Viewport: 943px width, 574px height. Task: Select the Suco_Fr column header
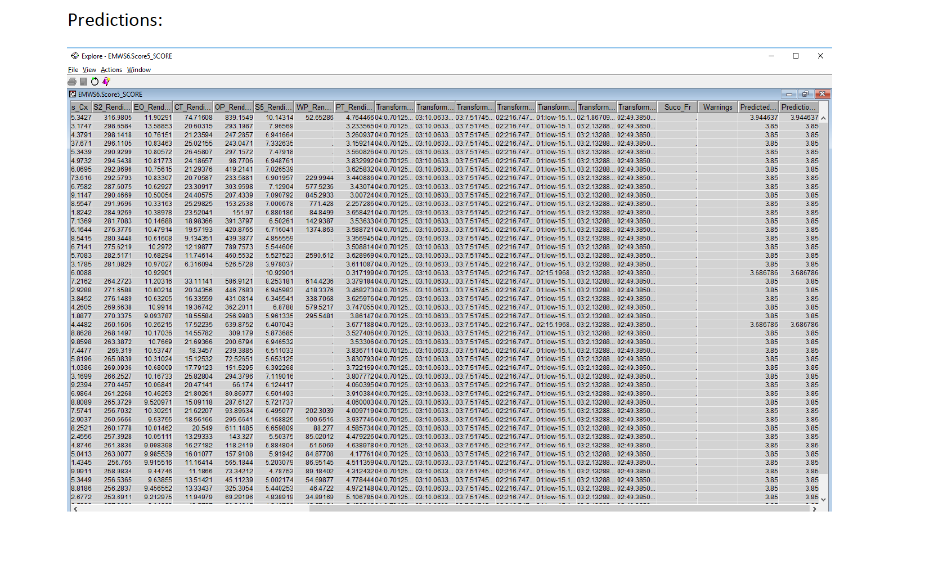(x=677, y=106)
